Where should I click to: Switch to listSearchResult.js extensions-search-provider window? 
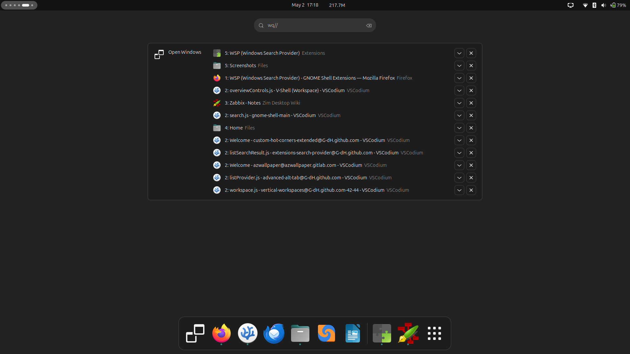(x=324, y=153)
